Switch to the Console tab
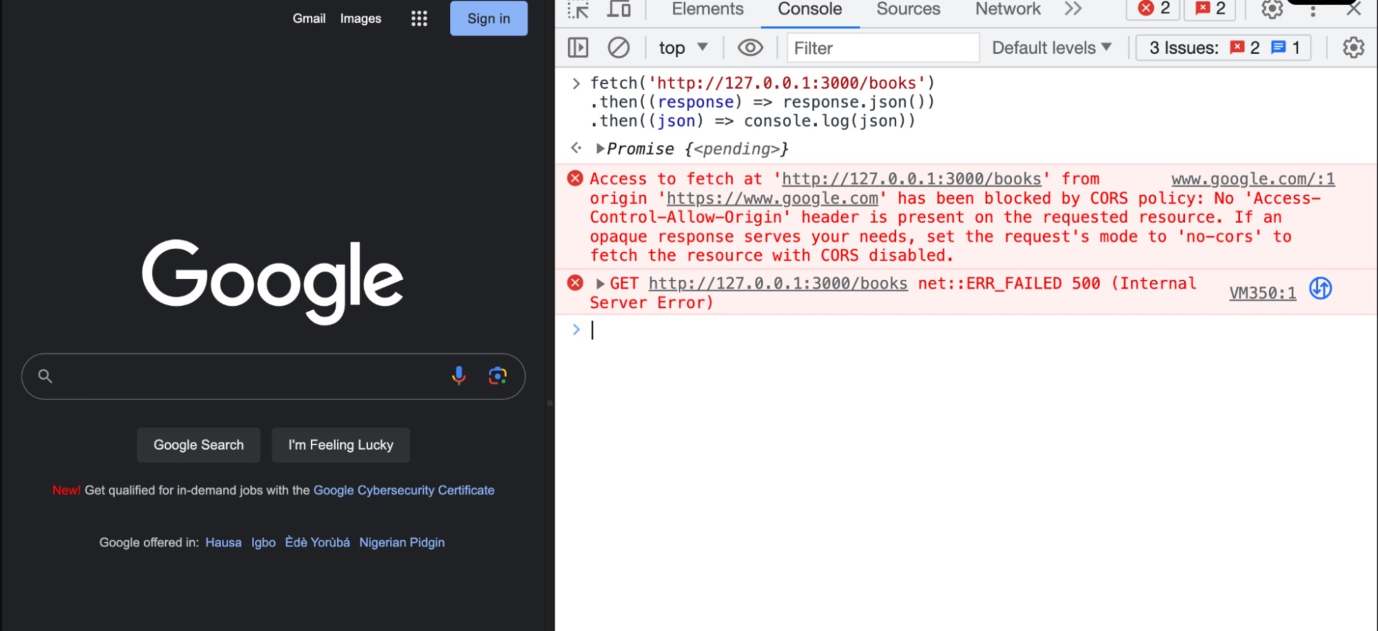Viewport: 1378px width, 631px height. (810, 9)
